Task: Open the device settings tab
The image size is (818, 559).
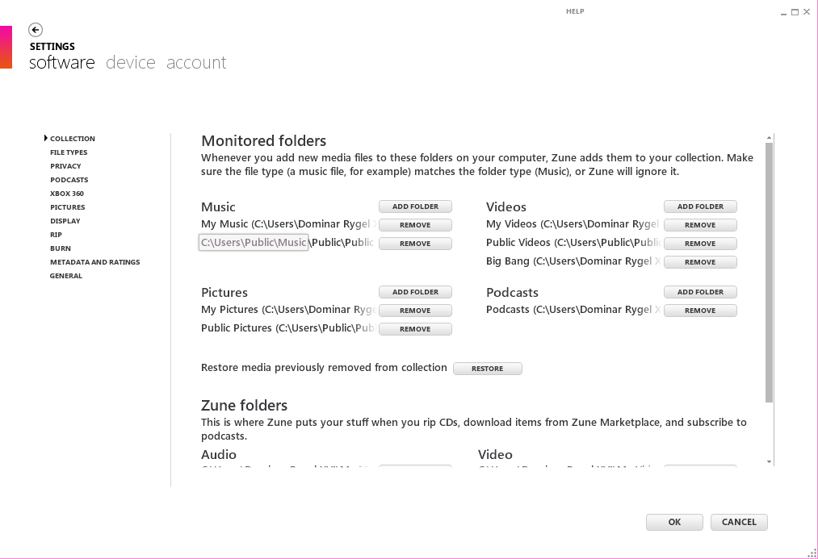Action: 130,63
